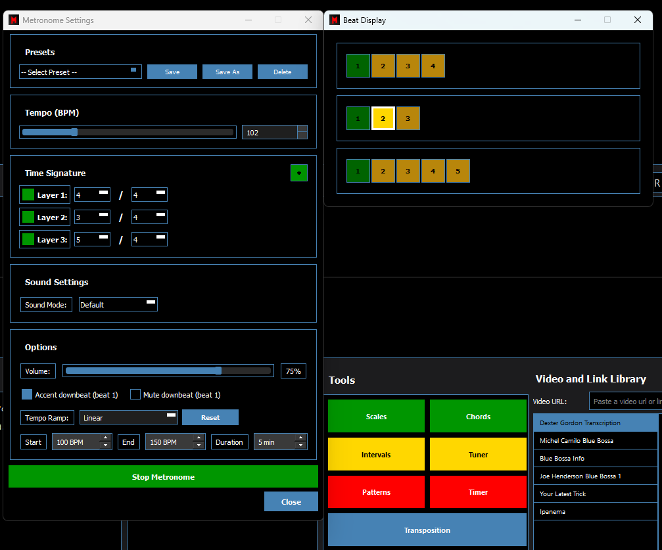662x550 pixels.
Task: Click the green heart icon in Time Signature
Action: point(298,173)
